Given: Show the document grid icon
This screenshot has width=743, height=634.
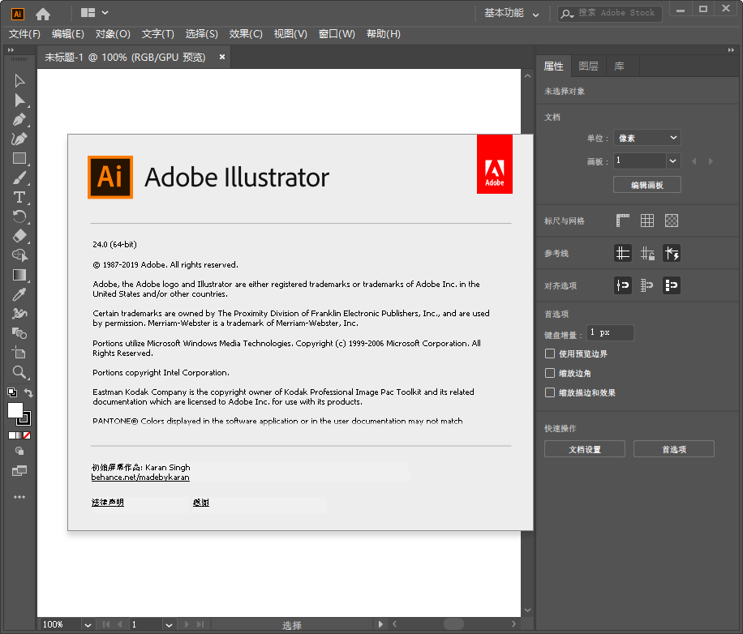Looking at the screenshot, I should [x=647, y=221].
